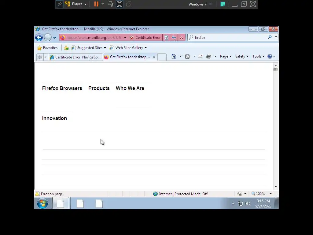The height and width of the screenshot is (235, 313).
Task: Open the Favorites button
Action: (47, 48)
